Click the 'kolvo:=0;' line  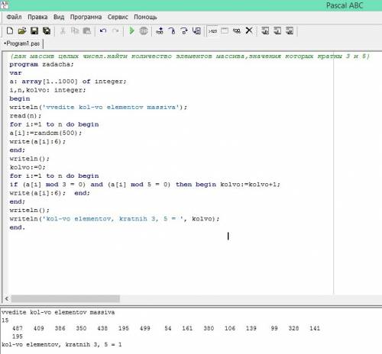[28, 167]
